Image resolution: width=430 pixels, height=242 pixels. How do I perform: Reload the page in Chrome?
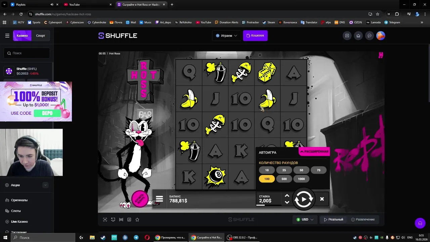[21, 14]
